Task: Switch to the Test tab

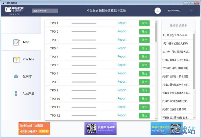Action: coord(21,42)
